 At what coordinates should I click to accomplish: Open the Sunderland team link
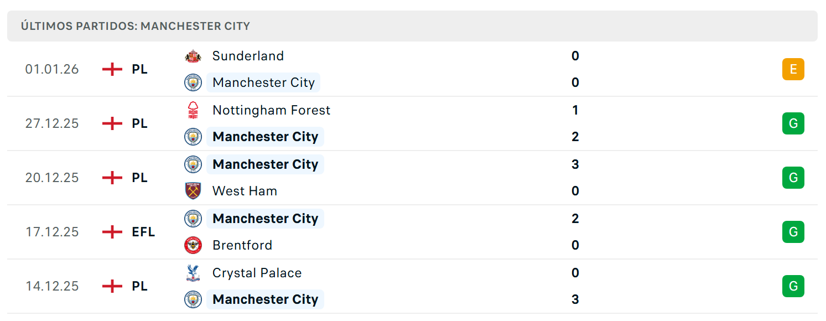click(248, 56)
